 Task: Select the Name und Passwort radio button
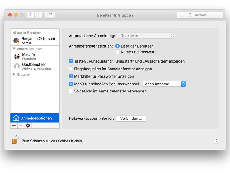(117, 52)
